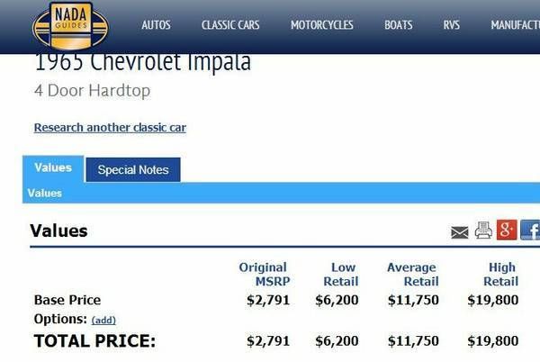Image resolution: width=540 pixels, height=362 pixels.
Task: Share on Google Plus
Action: tap(507, 230)
